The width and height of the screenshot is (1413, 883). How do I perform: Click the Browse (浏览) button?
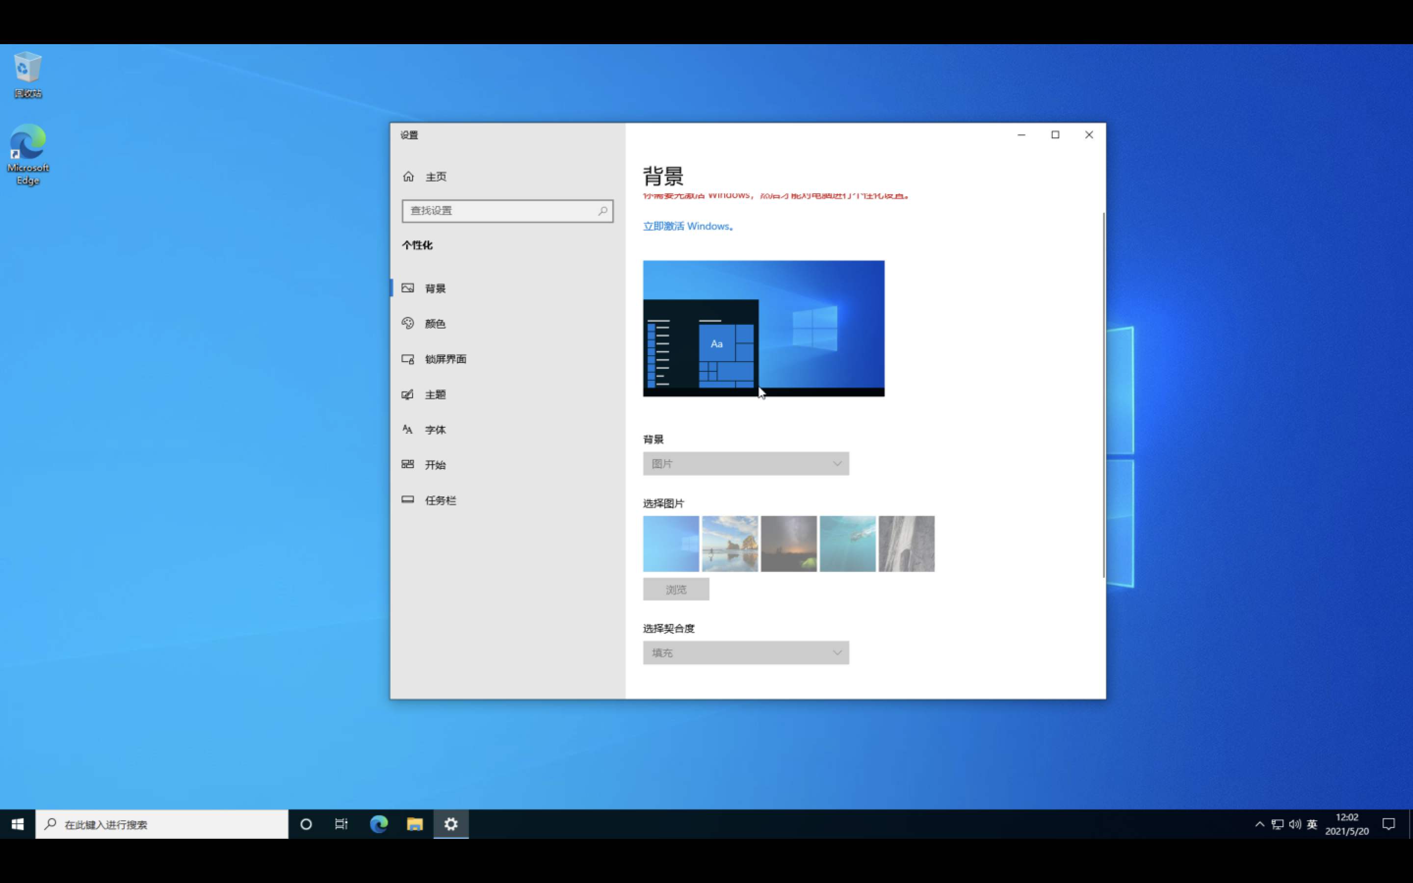pyautogui.click(x=676, y=589)
